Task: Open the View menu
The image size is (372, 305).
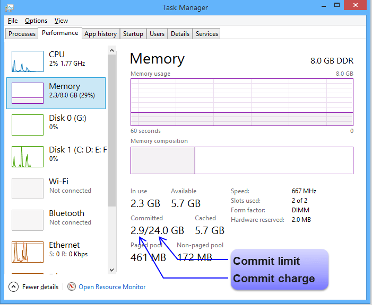Action: coord(61,21)
